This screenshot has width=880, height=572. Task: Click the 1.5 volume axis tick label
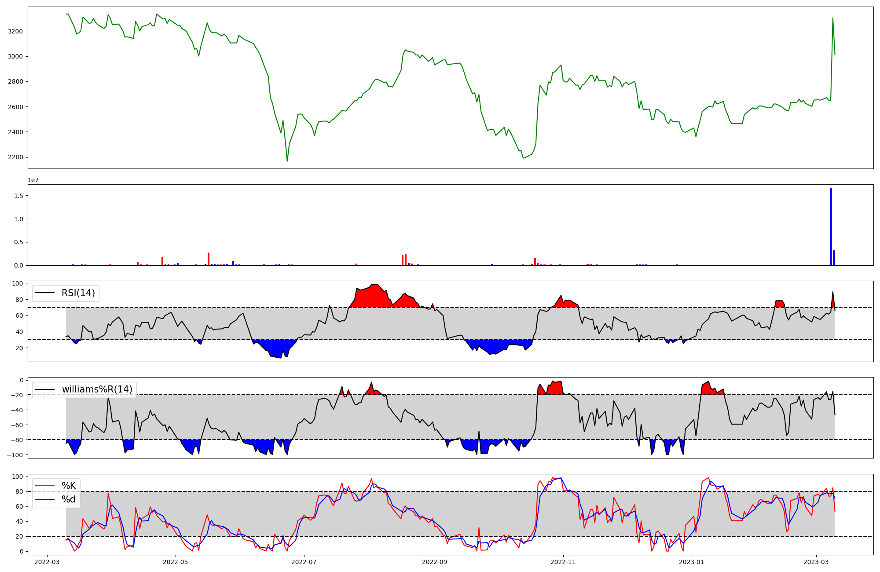pos(19,195)
